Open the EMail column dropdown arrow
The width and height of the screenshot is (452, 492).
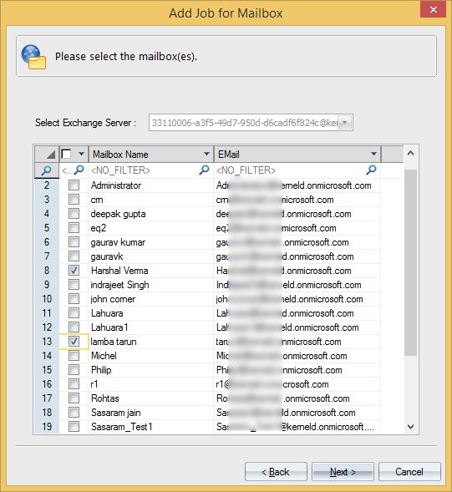[373, 154]
